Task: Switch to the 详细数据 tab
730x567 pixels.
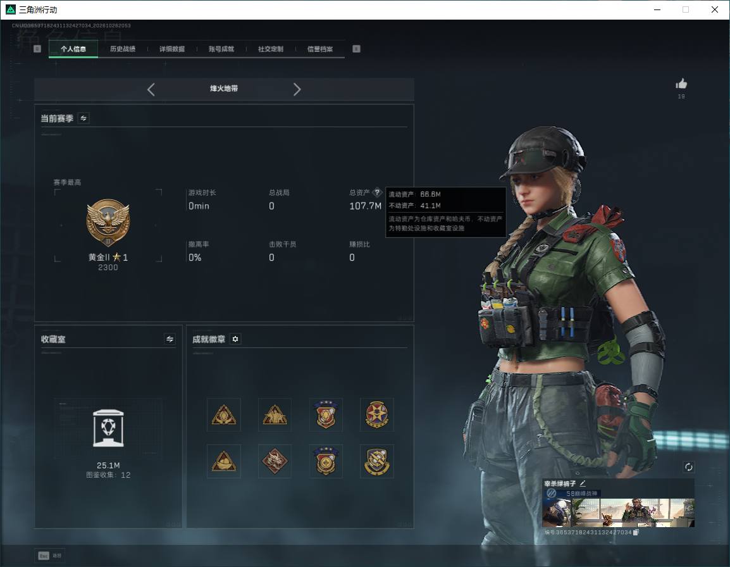Action: point(172,49)
